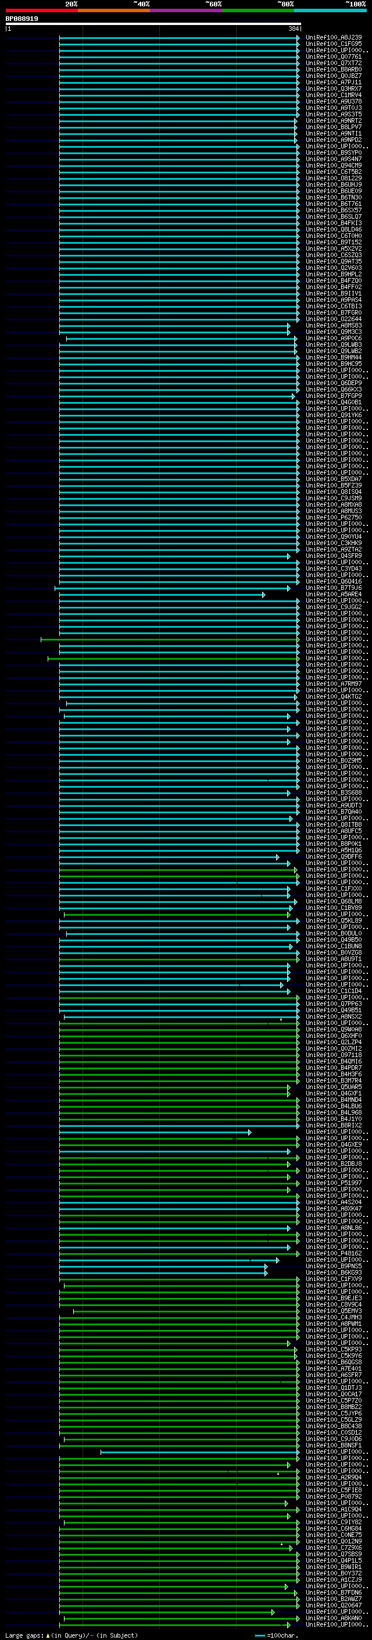Select the UniRef100_Q94CM9 label
The height and width of the screenshot is (1640, 372).
[x=334, y=166]
